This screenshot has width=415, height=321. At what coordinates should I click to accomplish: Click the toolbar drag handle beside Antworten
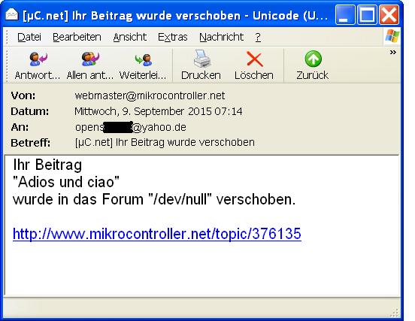[8, 65]
